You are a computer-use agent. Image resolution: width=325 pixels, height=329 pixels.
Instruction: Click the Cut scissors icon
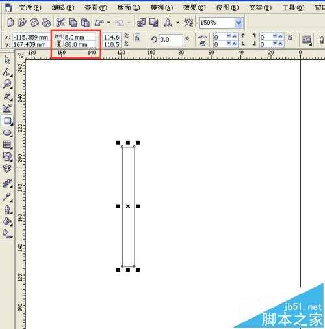click(x=60, y=22)
